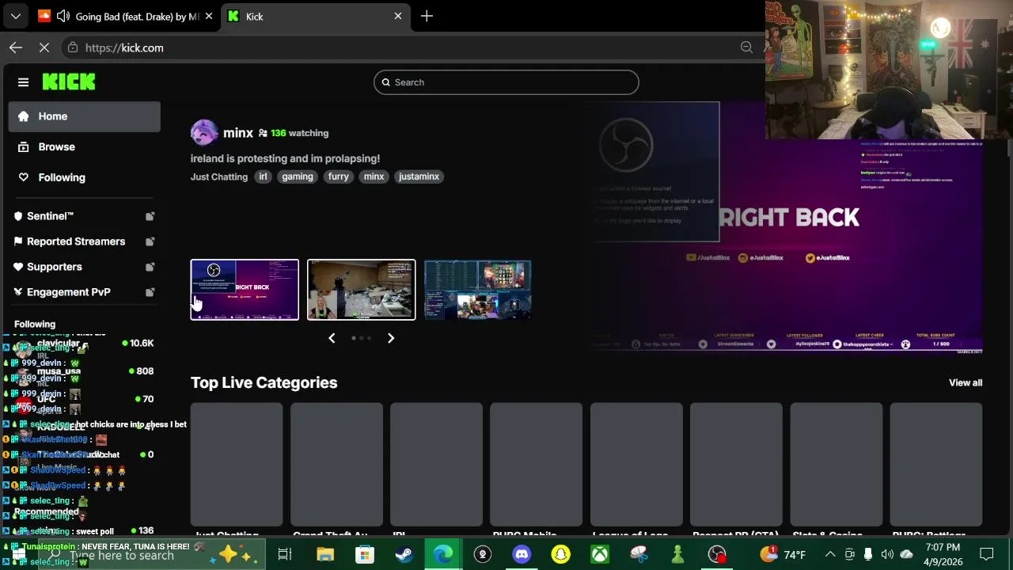Click external link icon beside Engagement PvP
Viewport: 1013px width, 570px height.
pyautogui.click(x=150, y=292)
